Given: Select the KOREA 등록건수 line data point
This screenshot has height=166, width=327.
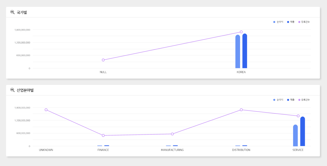Looking at the screenshot, I should coord(241,32).
